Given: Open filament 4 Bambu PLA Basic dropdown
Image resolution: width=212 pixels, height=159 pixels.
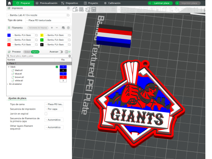Looking at the screenshot, I should [x=56, y=40].
